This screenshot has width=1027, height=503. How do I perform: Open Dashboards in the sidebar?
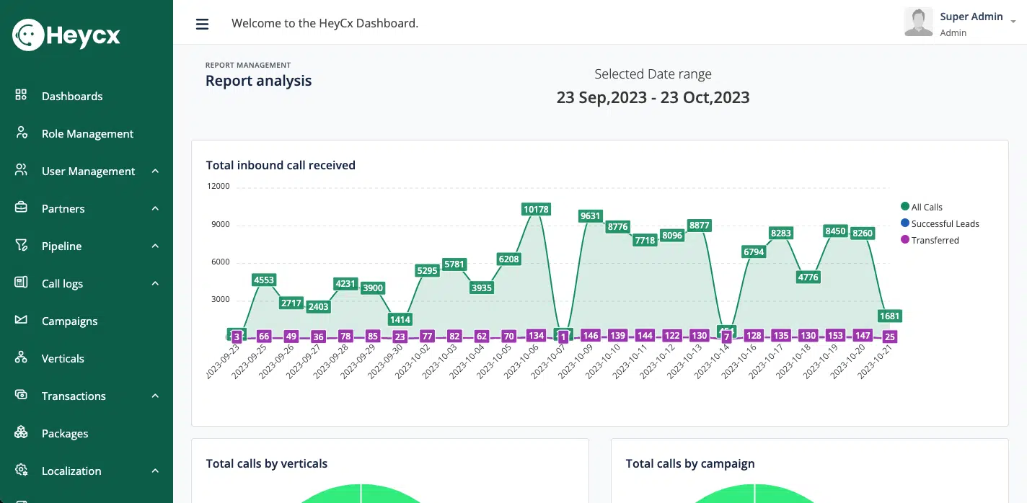coord(72,96)
